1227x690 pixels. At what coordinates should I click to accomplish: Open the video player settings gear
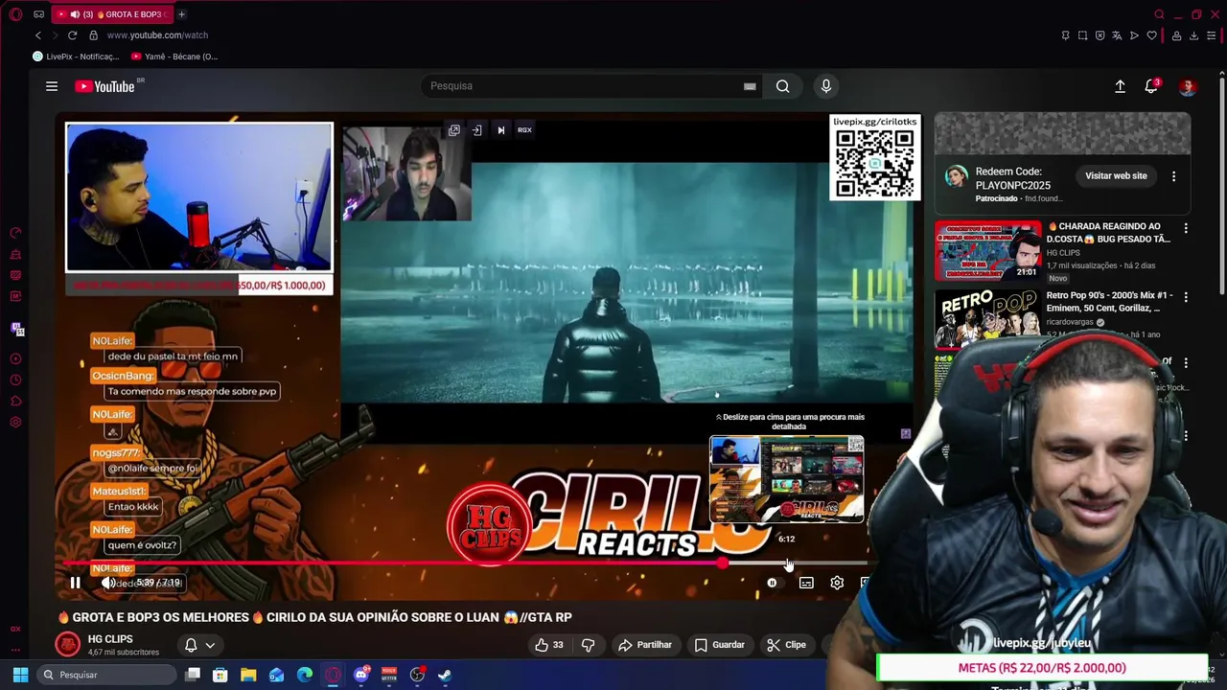(837, 583)
